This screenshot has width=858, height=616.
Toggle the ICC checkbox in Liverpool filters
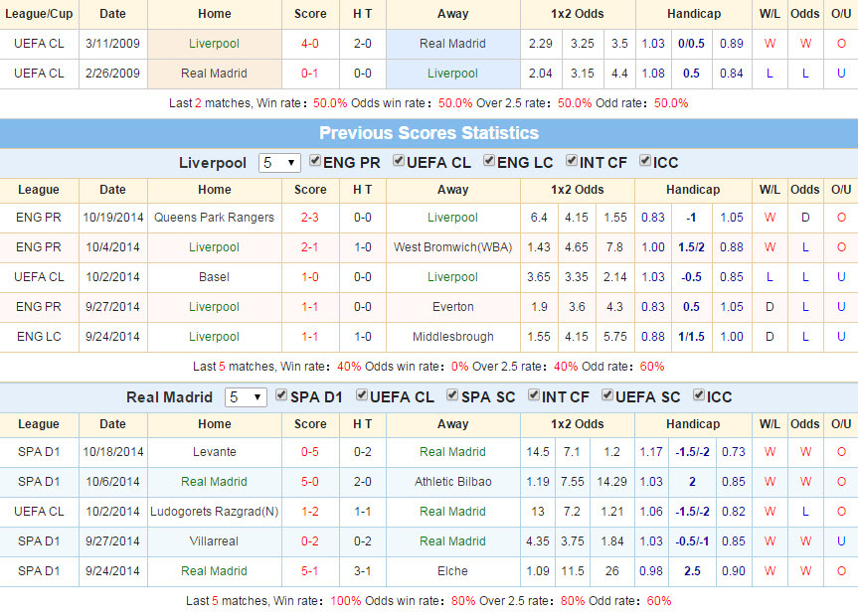(x=645, y=160)
